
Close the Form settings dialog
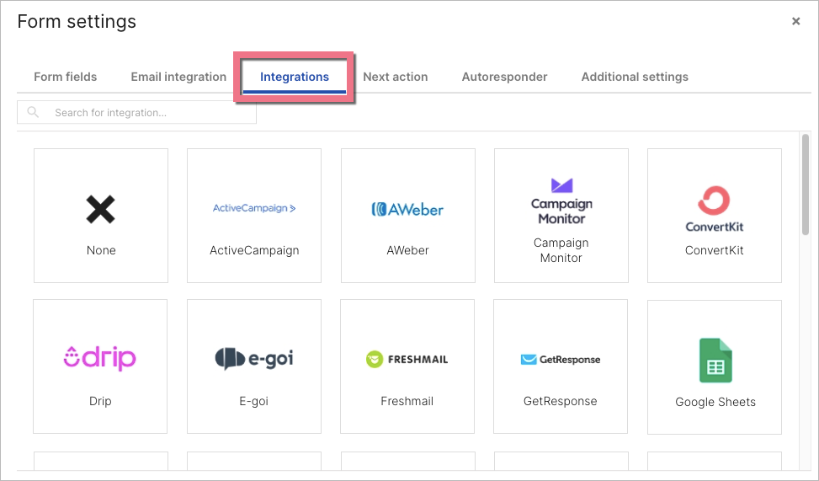[x=795, y=22]
